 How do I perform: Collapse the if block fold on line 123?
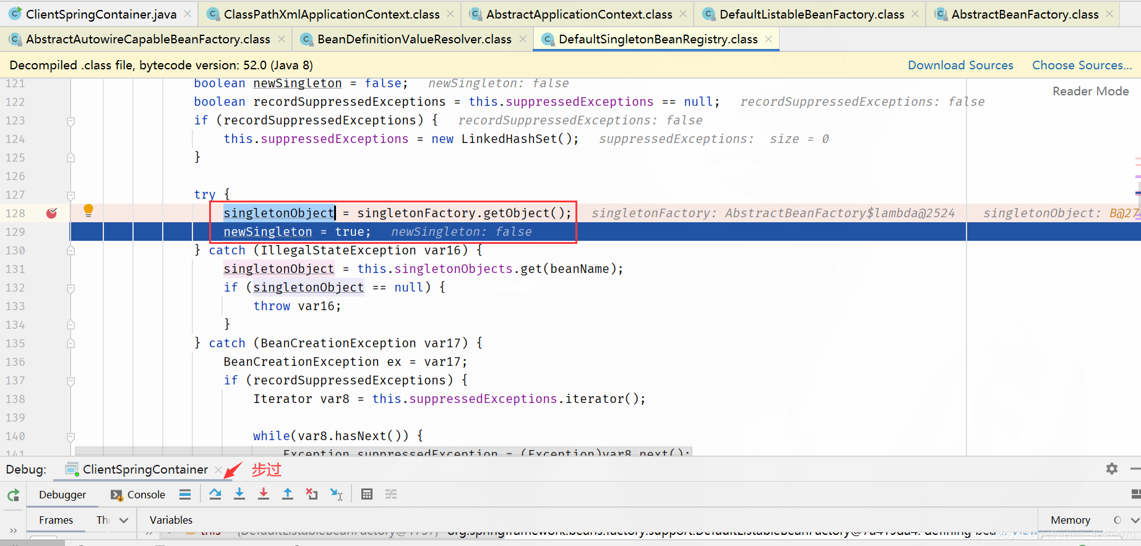pyautogui.click(x=71, y=121)
